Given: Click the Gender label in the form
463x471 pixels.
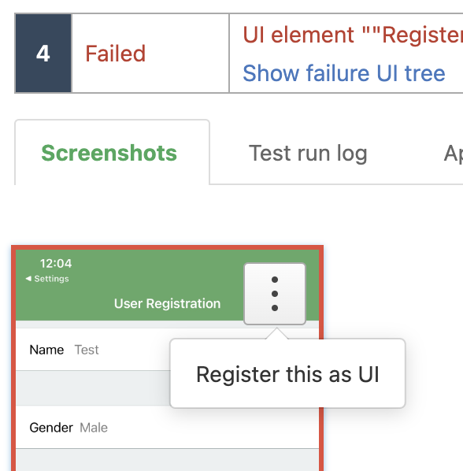Looking at the screenshot, I should 51,428.
